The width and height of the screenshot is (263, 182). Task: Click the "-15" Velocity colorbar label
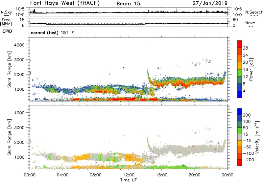pos(247,141)
